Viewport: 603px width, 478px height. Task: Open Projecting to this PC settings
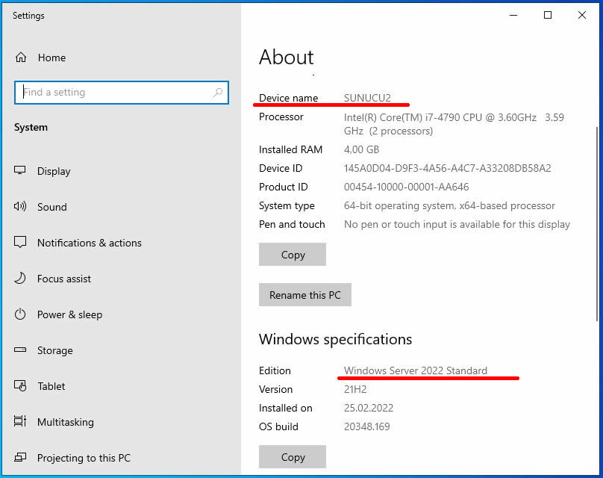coord(84,458)
